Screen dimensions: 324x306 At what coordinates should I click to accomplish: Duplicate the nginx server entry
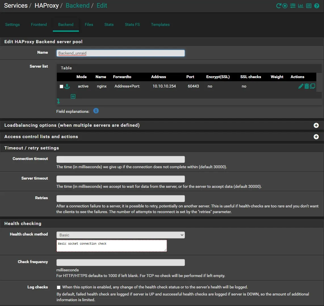pos(312,86)
